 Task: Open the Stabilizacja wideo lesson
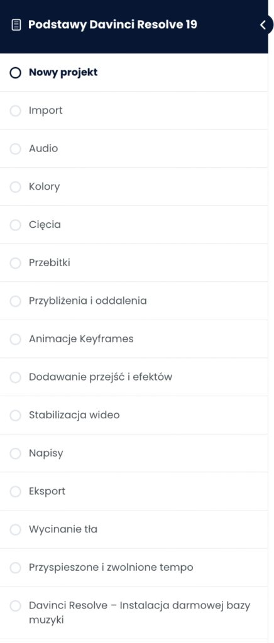134,415
